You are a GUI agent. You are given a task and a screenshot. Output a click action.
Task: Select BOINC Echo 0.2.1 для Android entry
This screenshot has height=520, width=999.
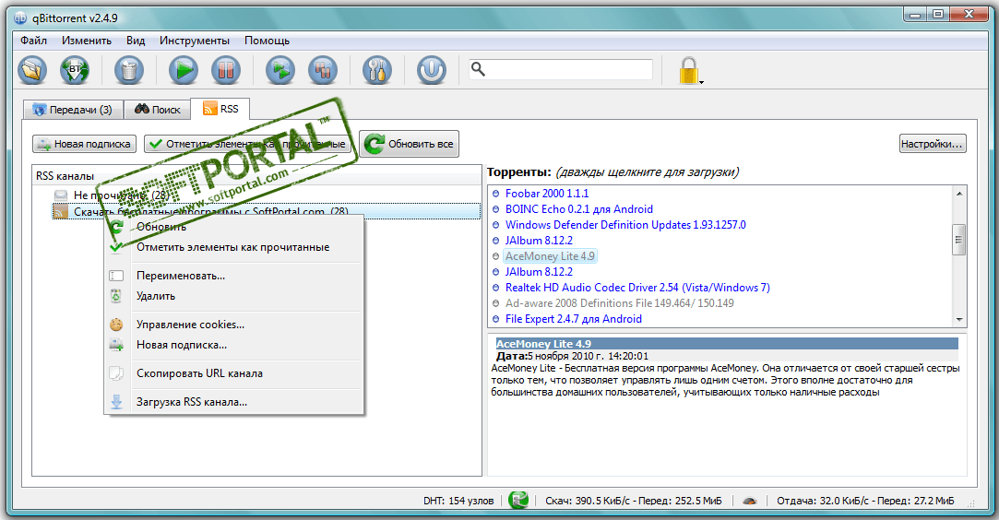tap(579, 208)
